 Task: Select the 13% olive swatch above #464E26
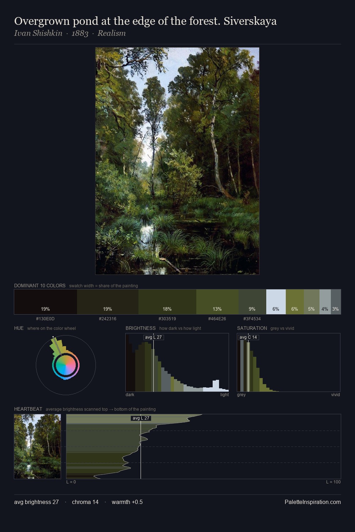pyautogui.click(x=217, y=302)
